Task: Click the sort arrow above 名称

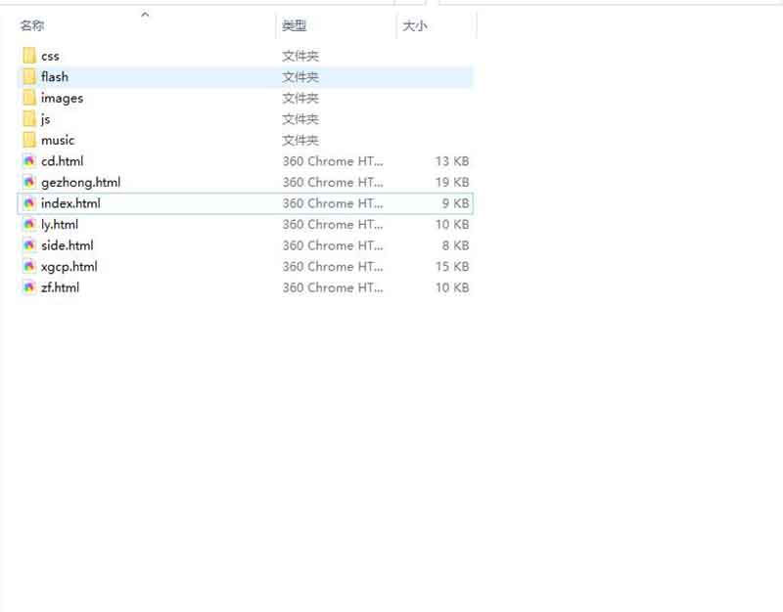Action: pos(145,15)
